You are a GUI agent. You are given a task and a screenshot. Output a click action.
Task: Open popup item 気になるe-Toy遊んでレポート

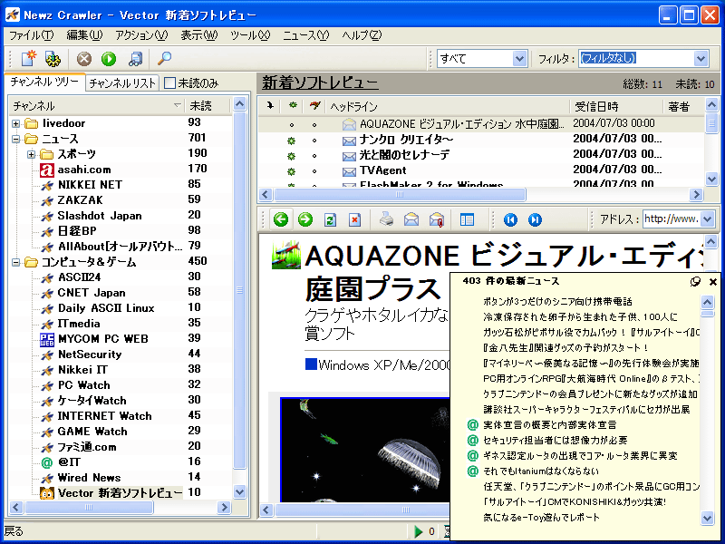click(x=541, y=517)
